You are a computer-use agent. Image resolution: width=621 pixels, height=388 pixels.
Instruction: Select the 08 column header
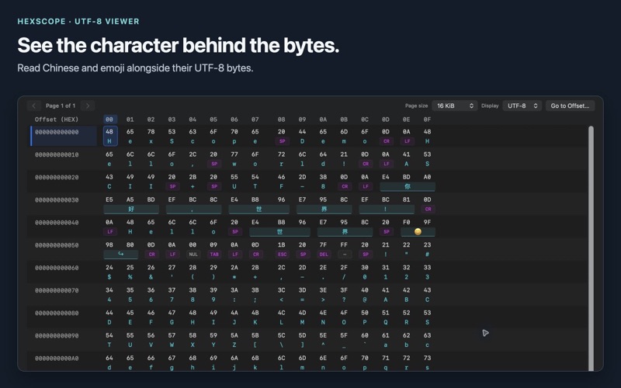281,120
